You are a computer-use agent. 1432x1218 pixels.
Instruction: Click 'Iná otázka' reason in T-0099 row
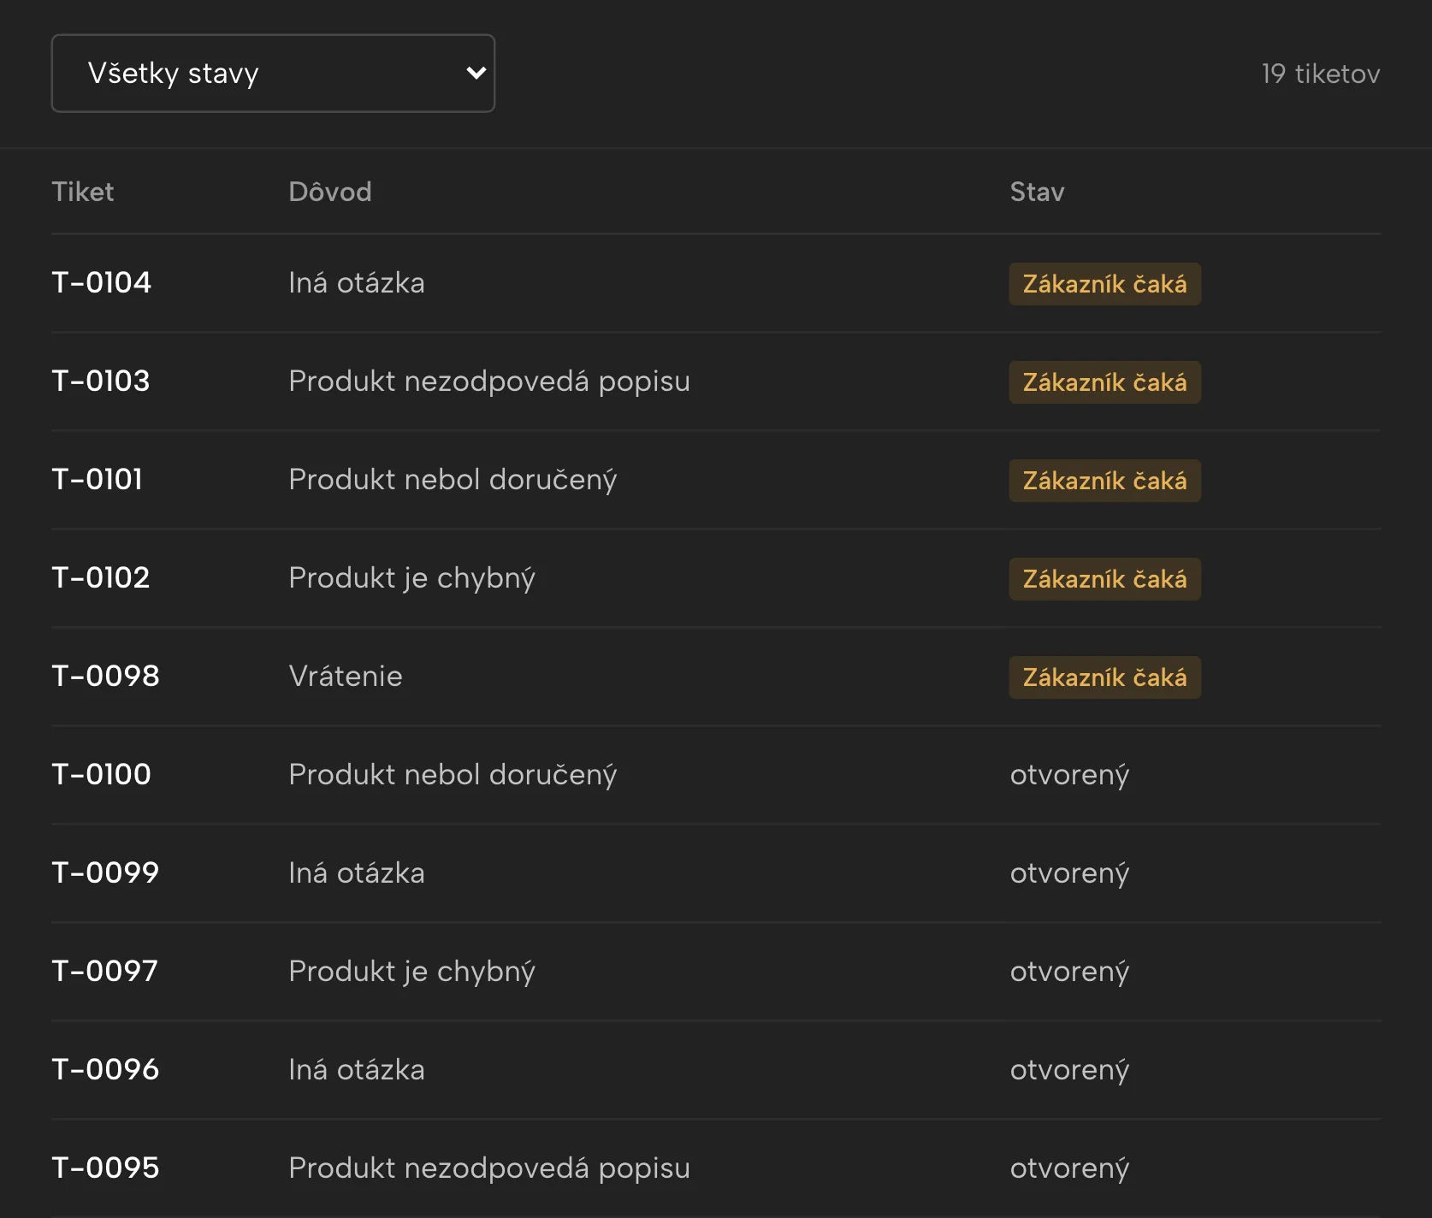(x=357, y=872)
